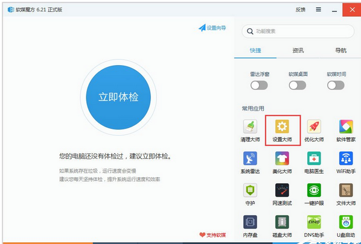The height and width of the screenshot is (244, 361).
Task: Open 电脑医生 computer doctor
Action: point(314,163)
